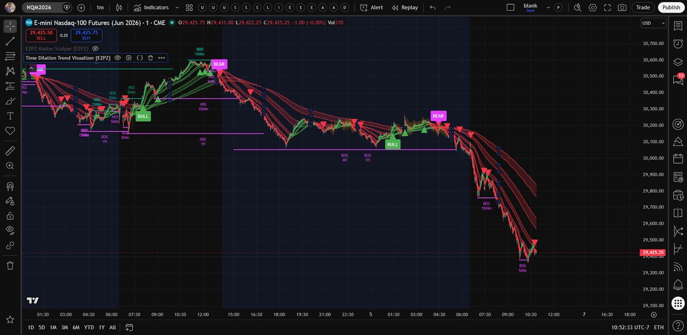Viewport: 687px width, 335px height.
Task: Click the 29,425.50 SELL button
Action: point(41,35)
